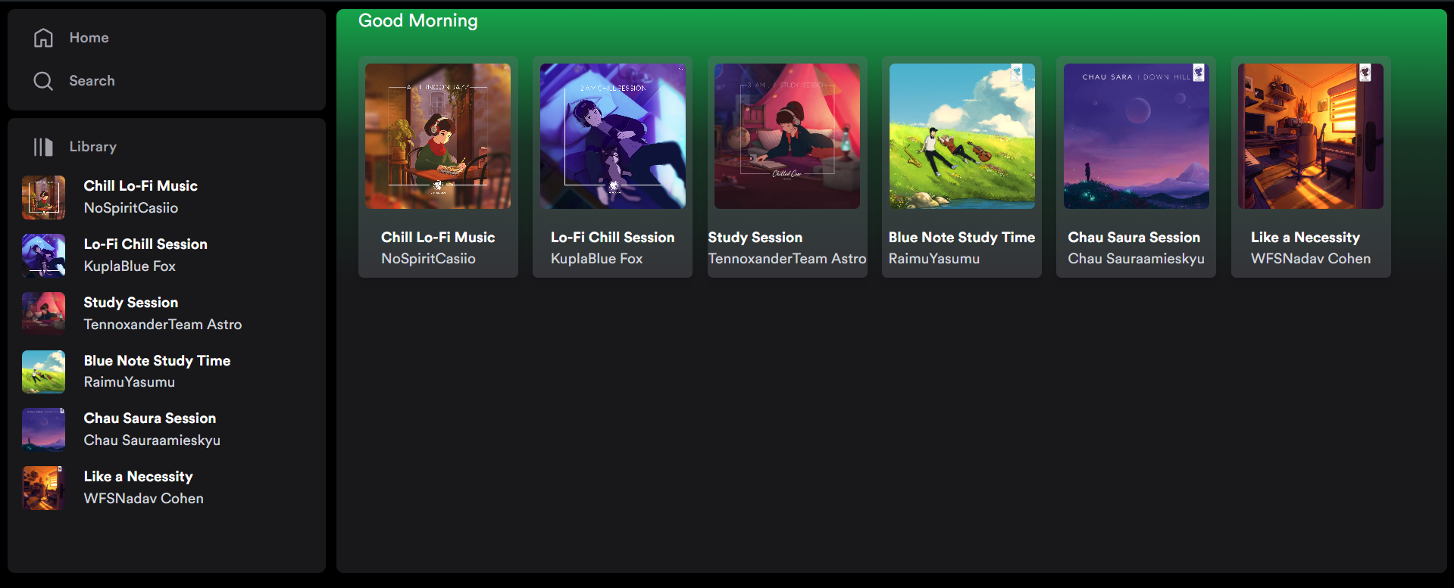1454x588 pixels.
Task: Open the Search menu label
Action: coord(92,81)
